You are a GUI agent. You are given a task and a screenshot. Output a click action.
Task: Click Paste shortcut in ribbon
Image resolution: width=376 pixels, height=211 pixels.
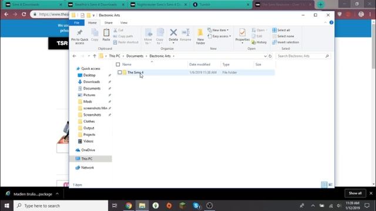coord(126,42)
